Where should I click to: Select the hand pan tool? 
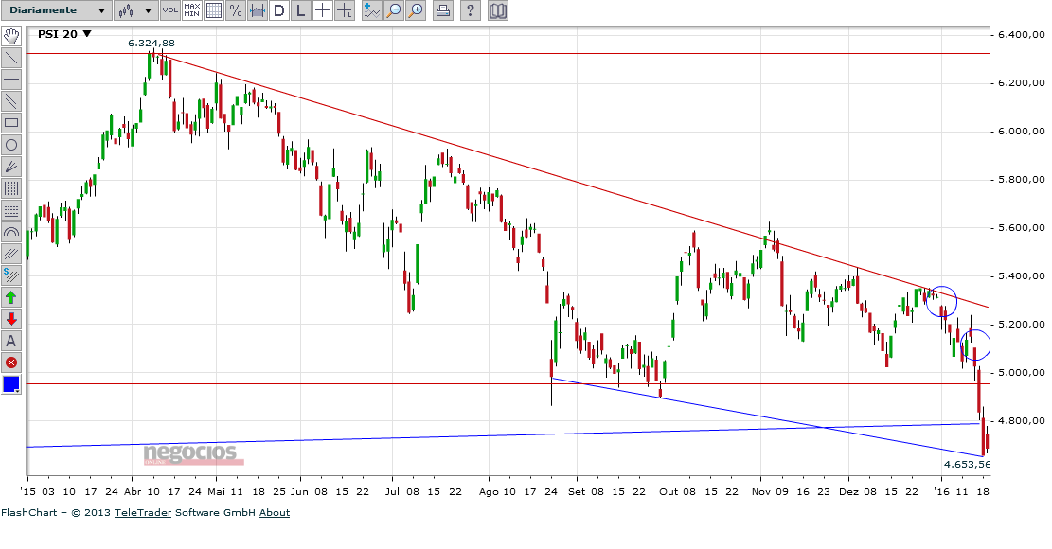10,36
